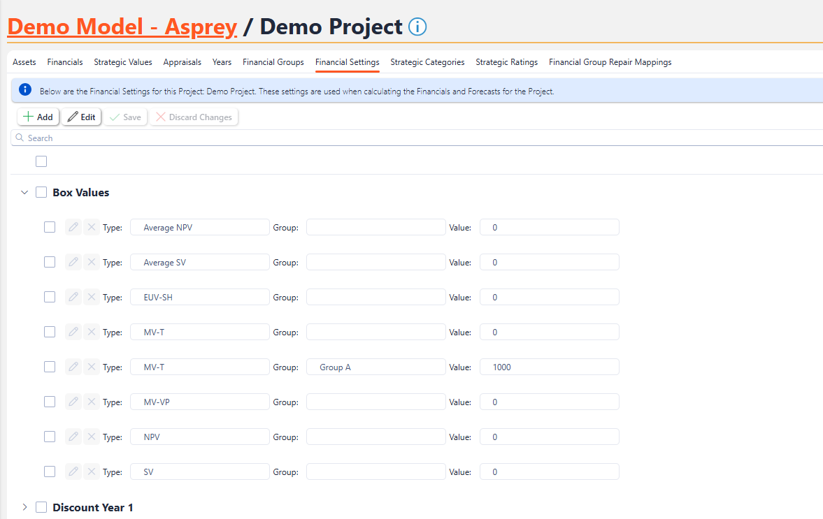Click the delete X icon for Average SV row

[91, 262]
